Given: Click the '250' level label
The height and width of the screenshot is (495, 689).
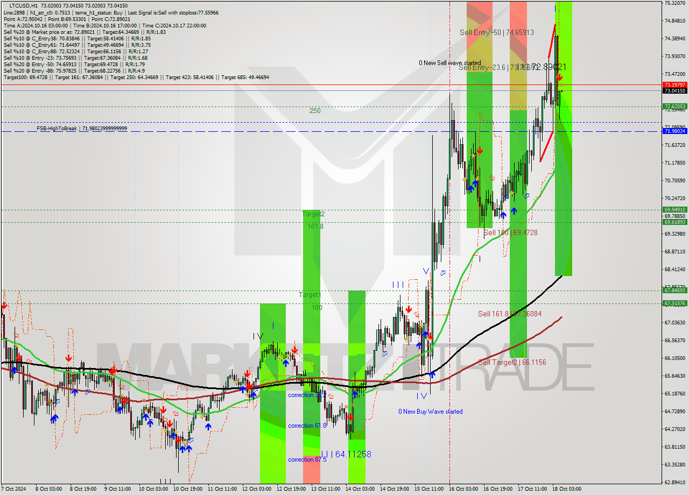Looking at the screenshot, I should click(x=315, y=111).
